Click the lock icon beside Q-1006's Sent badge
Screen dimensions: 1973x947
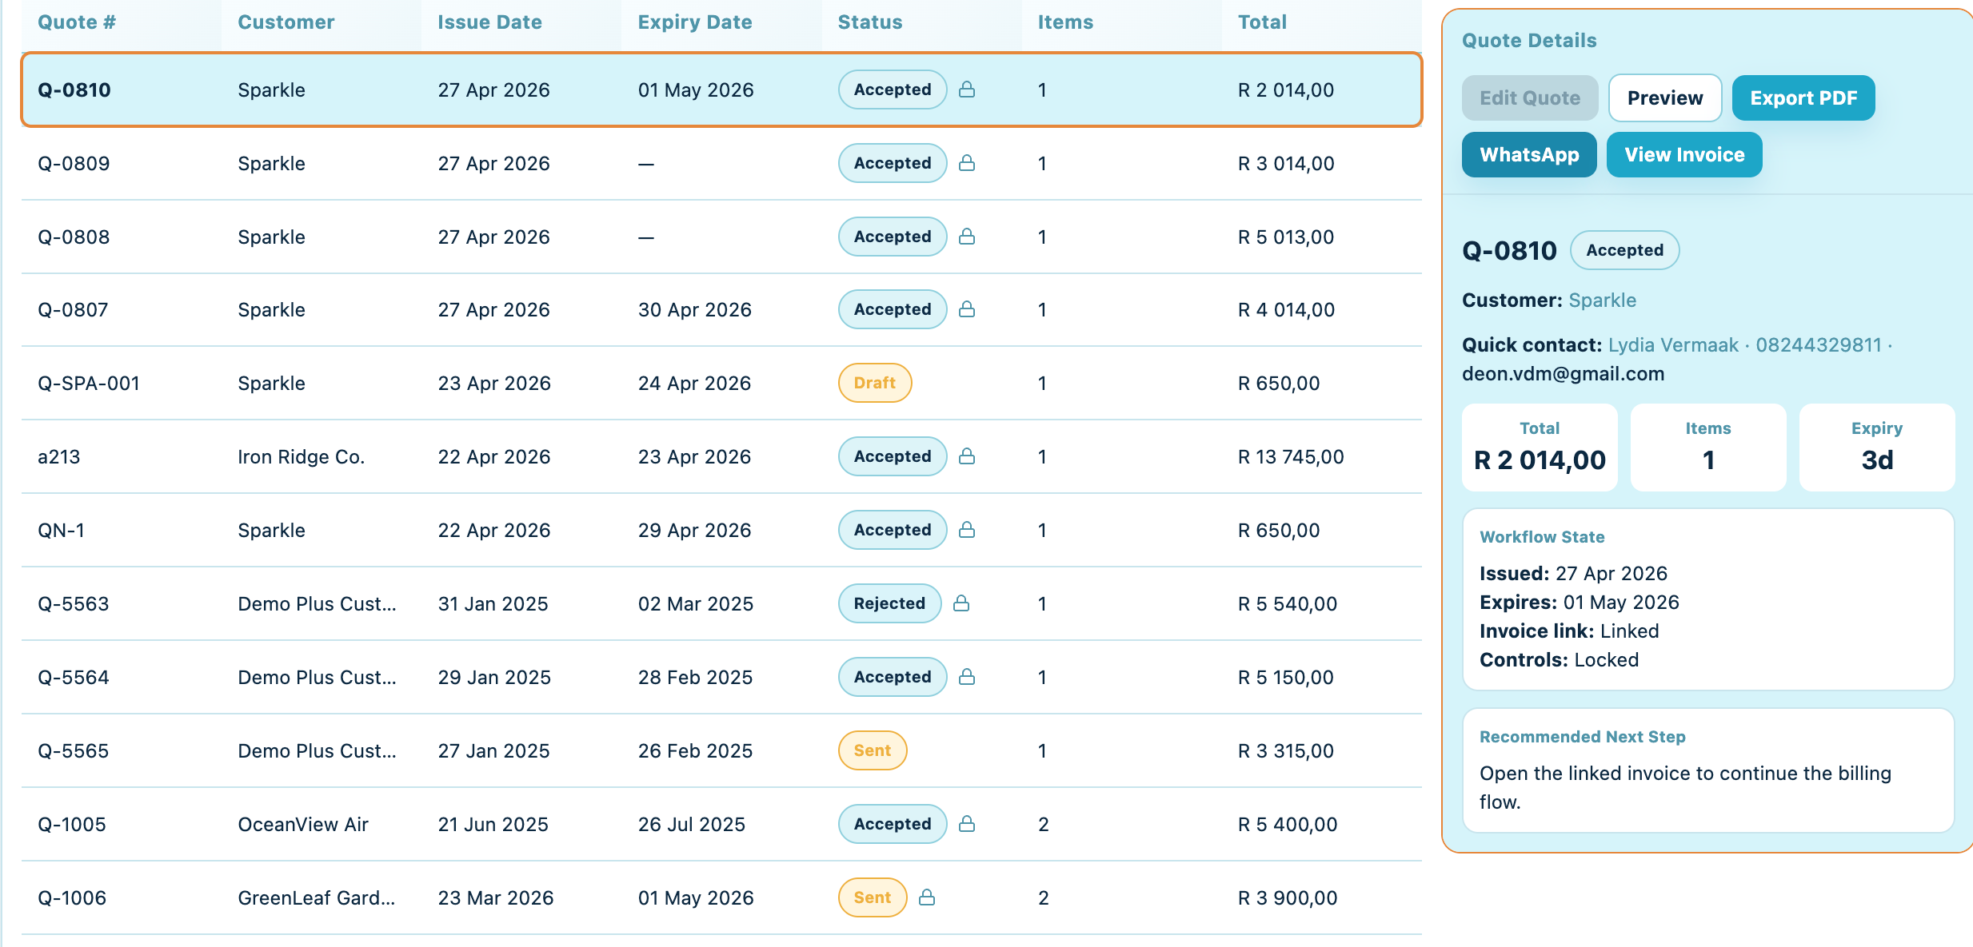tap(928, 897)
